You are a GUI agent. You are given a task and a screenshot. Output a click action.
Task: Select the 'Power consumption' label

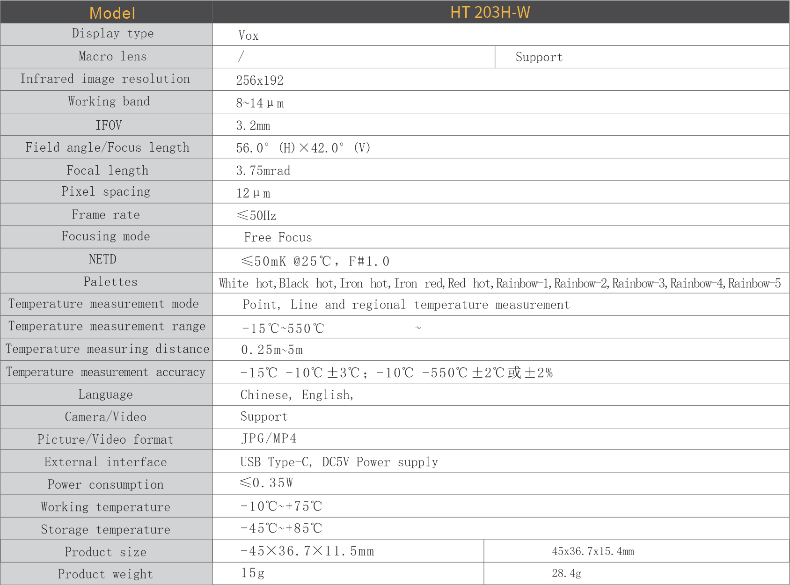click(x=106, y=485)
